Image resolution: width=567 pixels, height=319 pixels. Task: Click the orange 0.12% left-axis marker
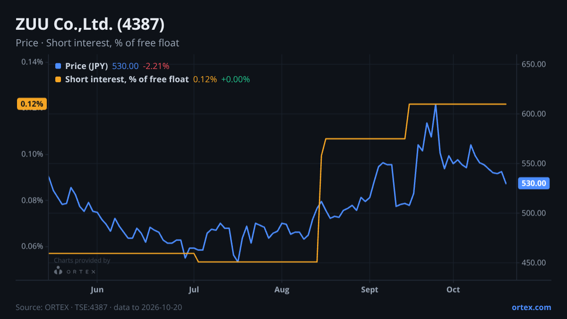[32, 104]
